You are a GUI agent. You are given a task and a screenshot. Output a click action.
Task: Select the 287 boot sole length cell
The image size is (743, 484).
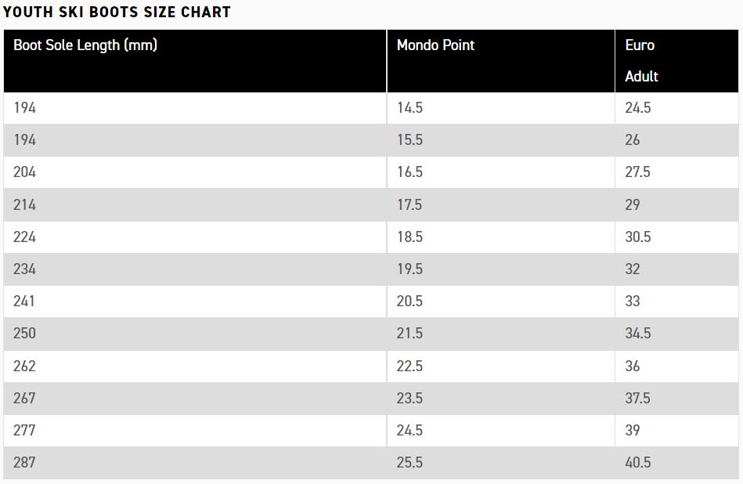click(x=195, y=463)
